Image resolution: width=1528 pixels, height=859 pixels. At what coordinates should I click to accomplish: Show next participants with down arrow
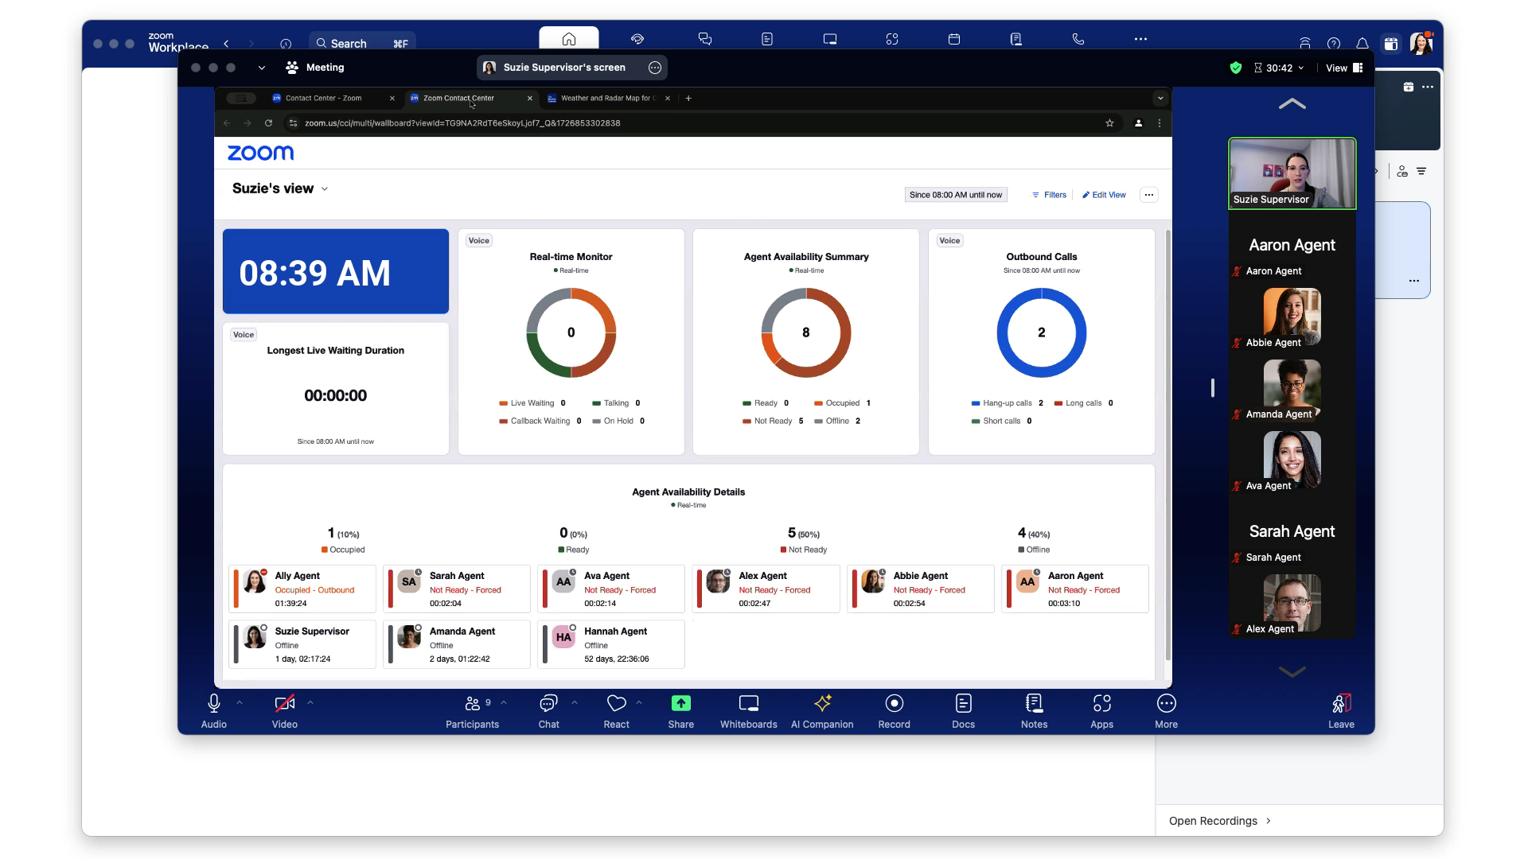coord(1292,671)
